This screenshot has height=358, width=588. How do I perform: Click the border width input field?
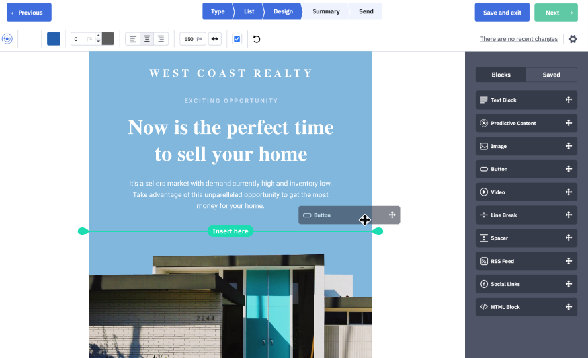83,39
